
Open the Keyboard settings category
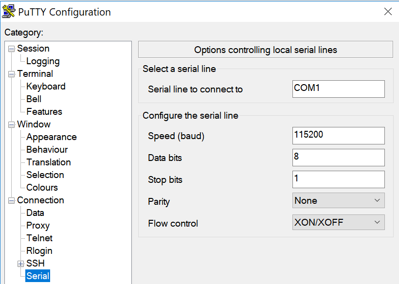click(46, 87)
